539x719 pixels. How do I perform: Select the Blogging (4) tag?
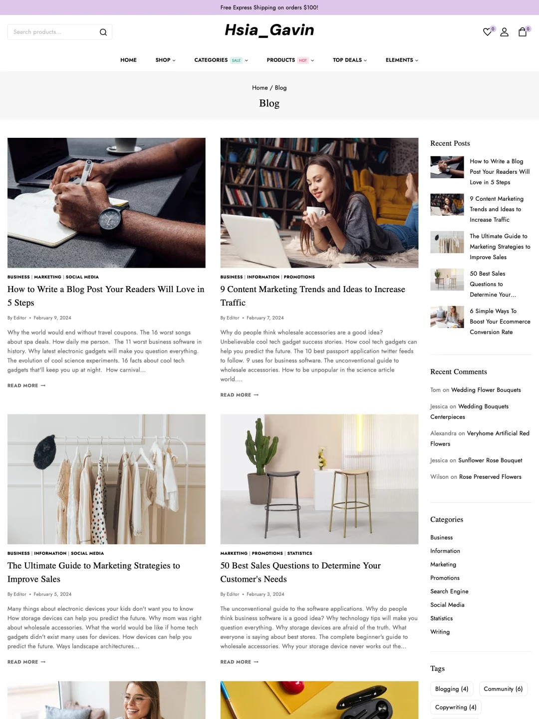[452, 689]
